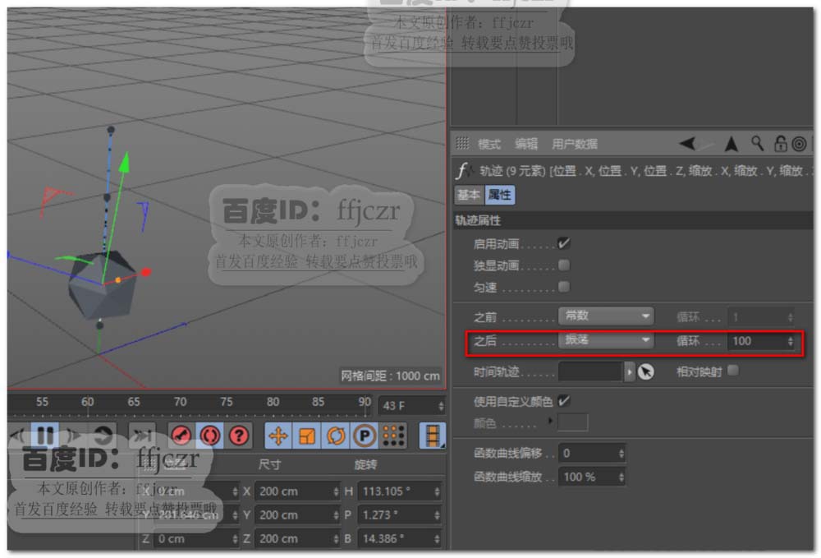Open the 之后 dropdown showing 振荡
821x558 pixels.
point(606,340)
